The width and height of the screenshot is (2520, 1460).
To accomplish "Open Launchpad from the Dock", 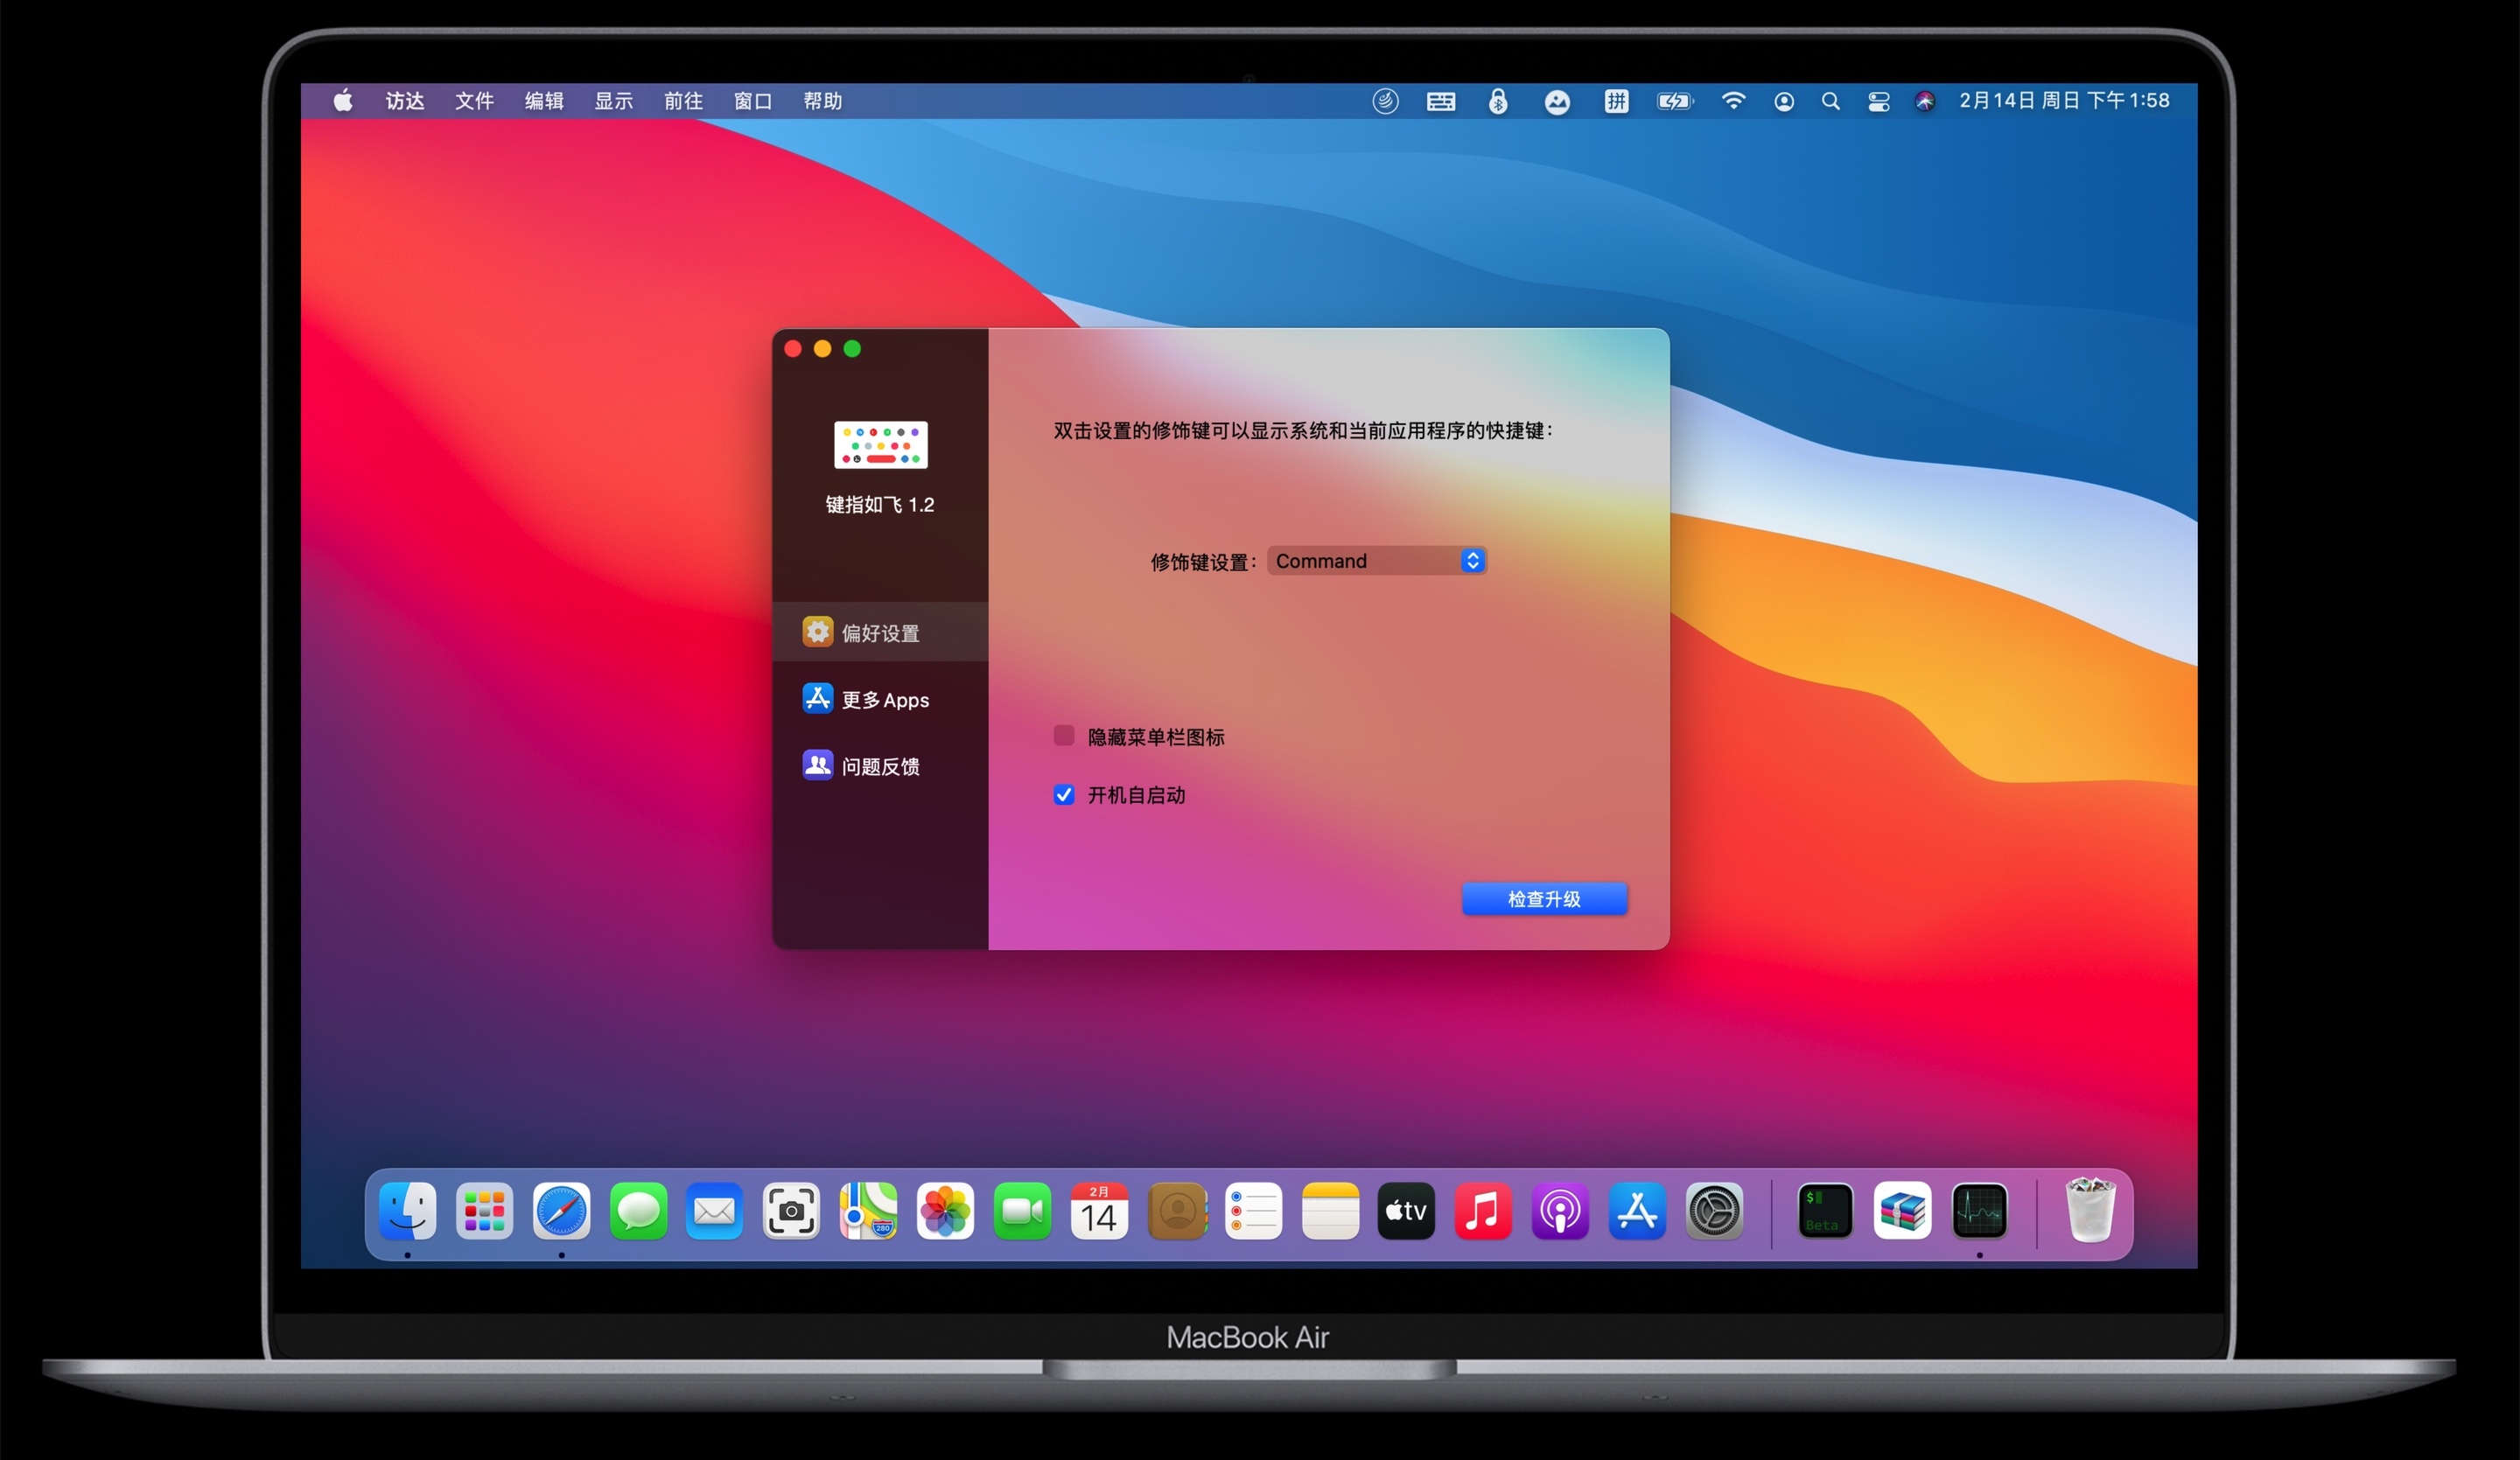I will pyautogui.click(x=484, y=1211).
